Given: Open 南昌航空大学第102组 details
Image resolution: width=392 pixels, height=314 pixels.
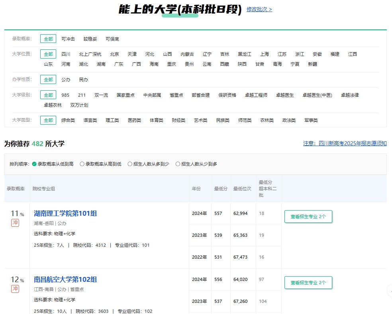Looking at the screenshot, I should (x=65, y=279).
